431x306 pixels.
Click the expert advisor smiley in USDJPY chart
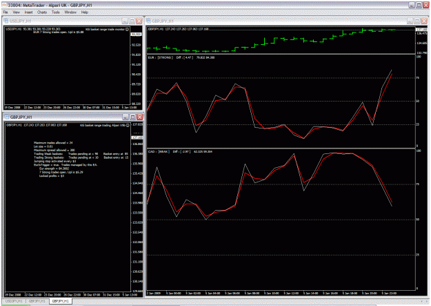click(x=127, y=29)
